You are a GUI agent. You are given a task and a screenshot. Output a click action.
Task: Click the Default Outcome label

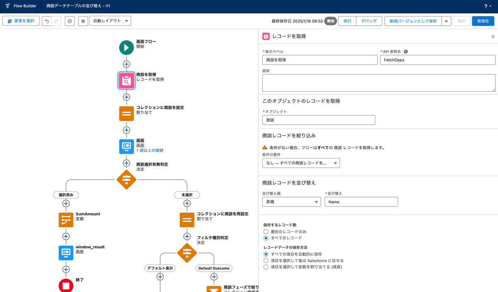coord(214,268)
